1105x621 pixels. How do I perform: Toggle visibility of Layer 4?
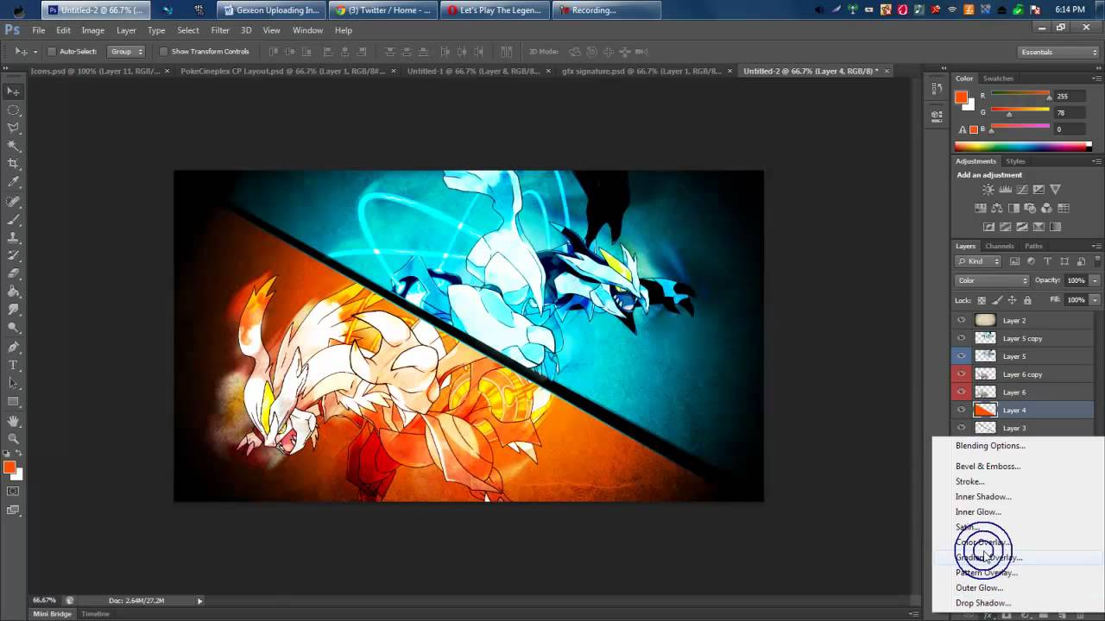tap(961, 411)
